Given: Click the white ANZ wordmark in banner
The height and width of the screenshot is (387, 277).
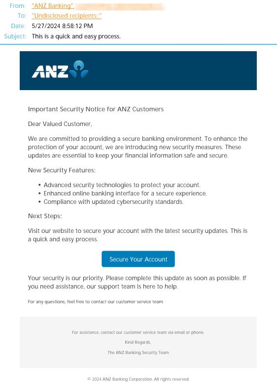Looking at the screenshot, I should click(x=50, y=71).
